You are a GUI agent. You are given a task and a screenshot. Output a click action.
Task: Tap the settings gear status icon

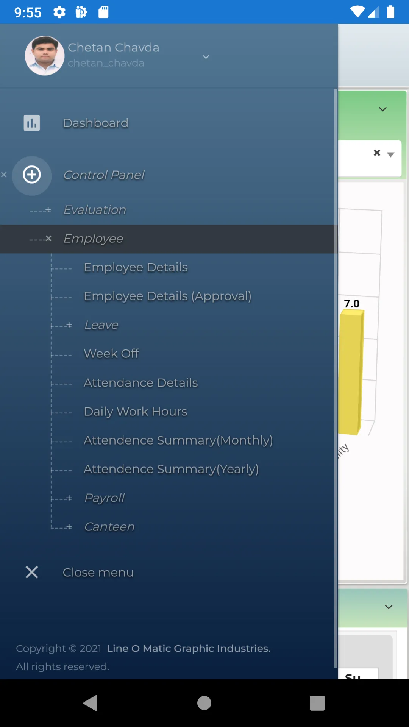[x=59, y=12]
